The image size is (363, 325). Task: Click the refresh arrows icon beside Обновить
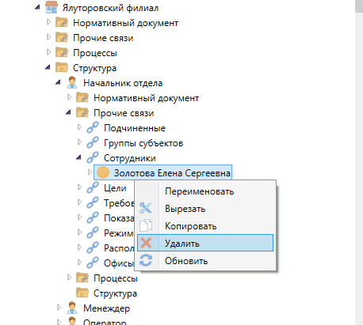[x=146, y=260]
